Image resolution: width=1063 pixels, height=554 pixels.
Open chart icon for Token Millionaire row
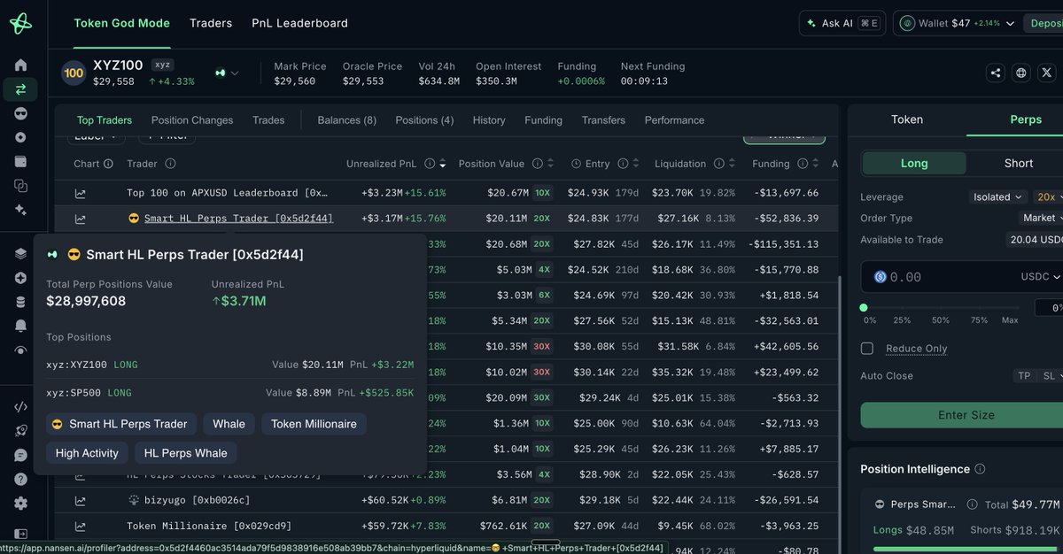tap(81, 527)
